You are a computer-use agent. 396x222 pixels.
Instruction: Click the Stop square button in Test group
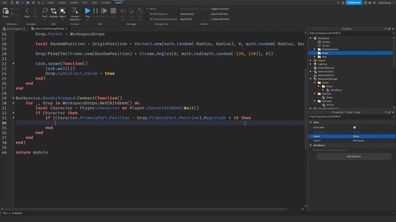[x=113, y=10]
